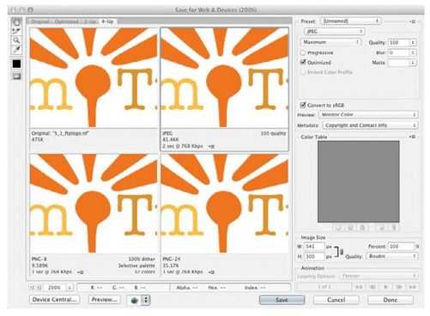Viewport: 430px width, 316px height.
Task: Click the Width 541 input field
Action: tap(314, 246)
